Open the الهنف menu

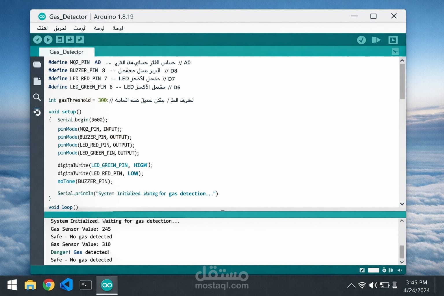[42, 28]
